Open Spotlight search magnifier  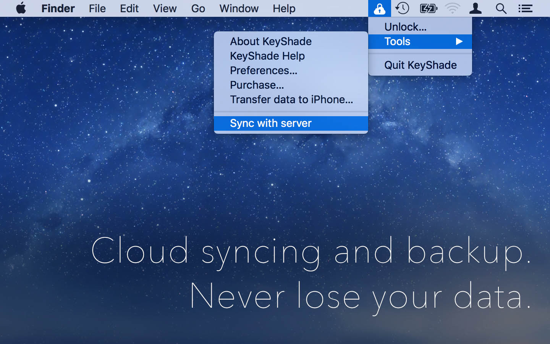501,8
